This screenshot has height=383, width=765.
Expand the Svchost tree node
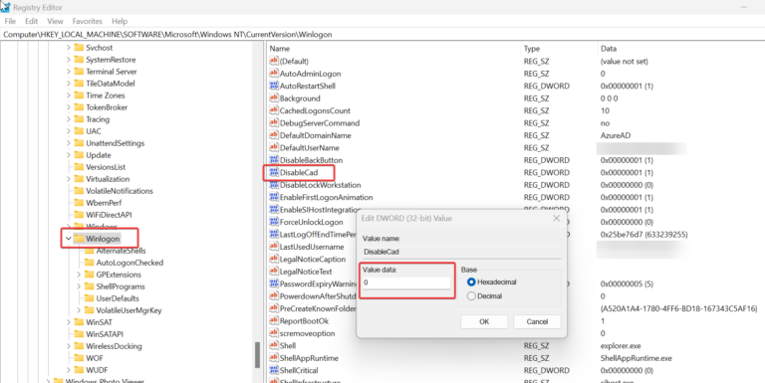(x=69, y=48)
